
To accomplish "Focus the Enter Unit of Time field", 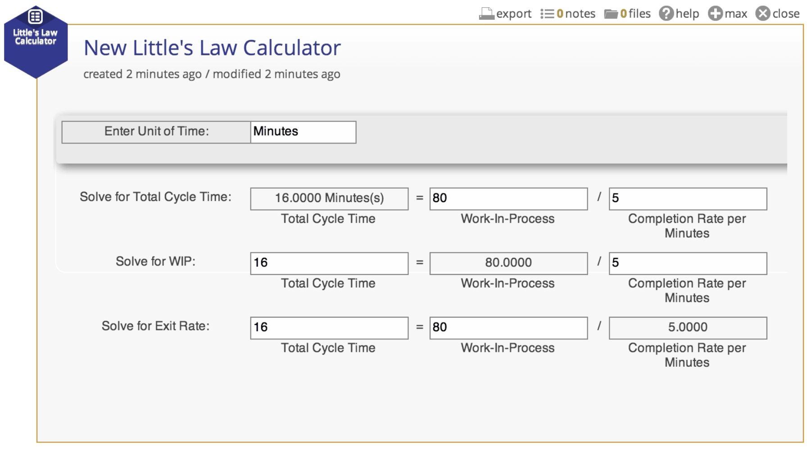I will click(x=303, y=132).
